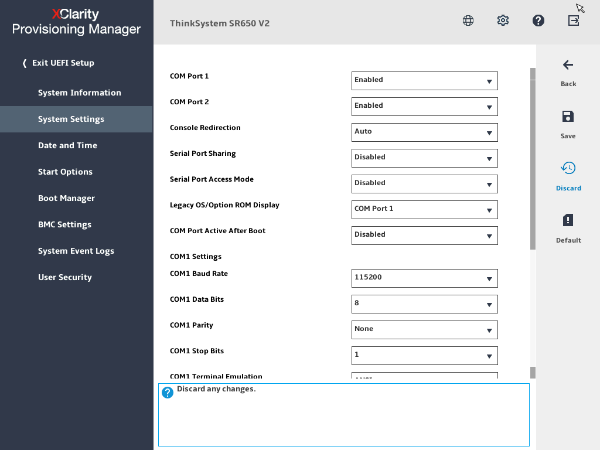The height and width of the screenshot is (450, 600).
Task: Click the COM Port Active After Boot label
Action: coord(218,231)
